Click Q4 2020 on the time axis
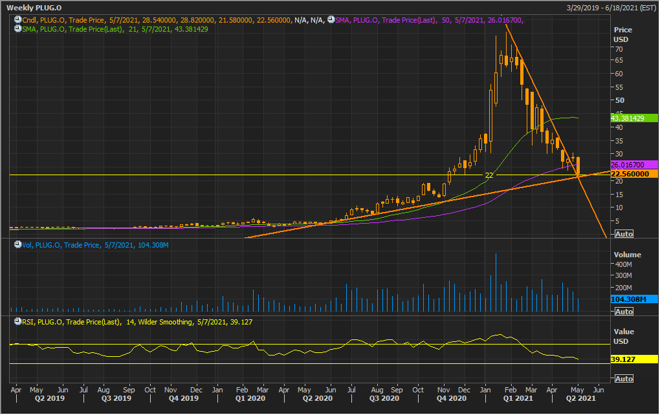 (452, 399)
